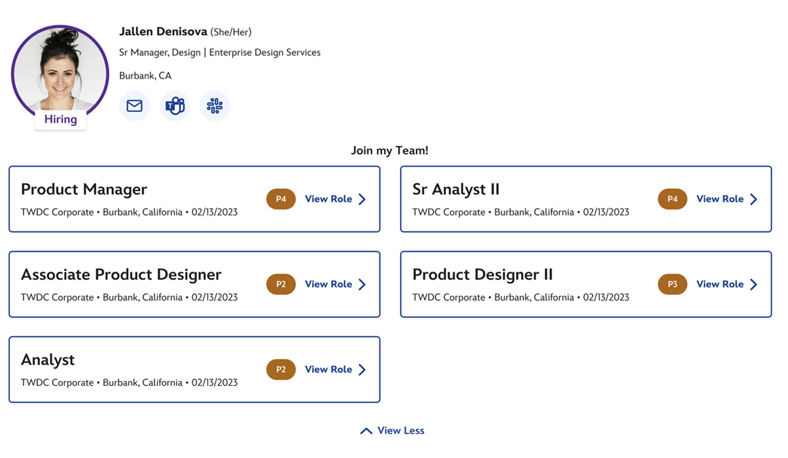The height and width of the screenshot is (458, 788).
Task: Click chevron arrow on Analyst card
Action: coord(362,370)
